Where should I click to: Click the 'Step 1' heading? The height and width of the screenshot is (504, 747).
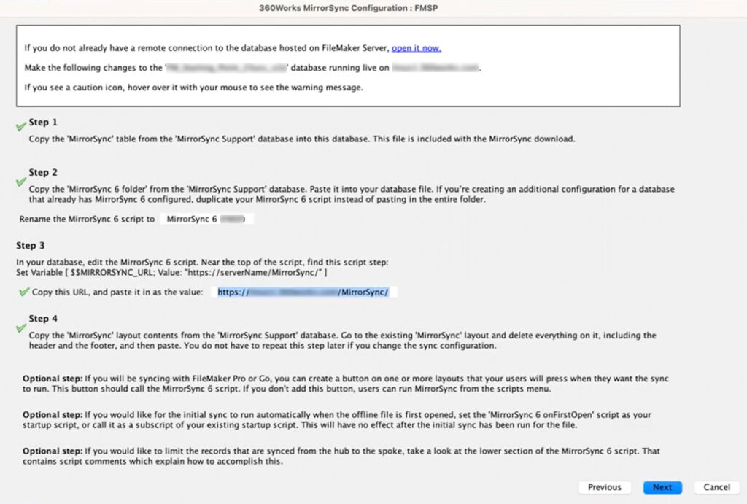click(43, 122)
